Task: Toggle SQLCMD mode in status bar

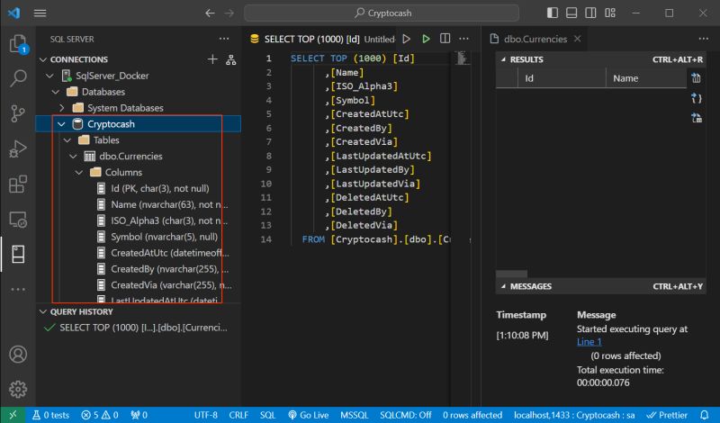Action: point(406,415)
